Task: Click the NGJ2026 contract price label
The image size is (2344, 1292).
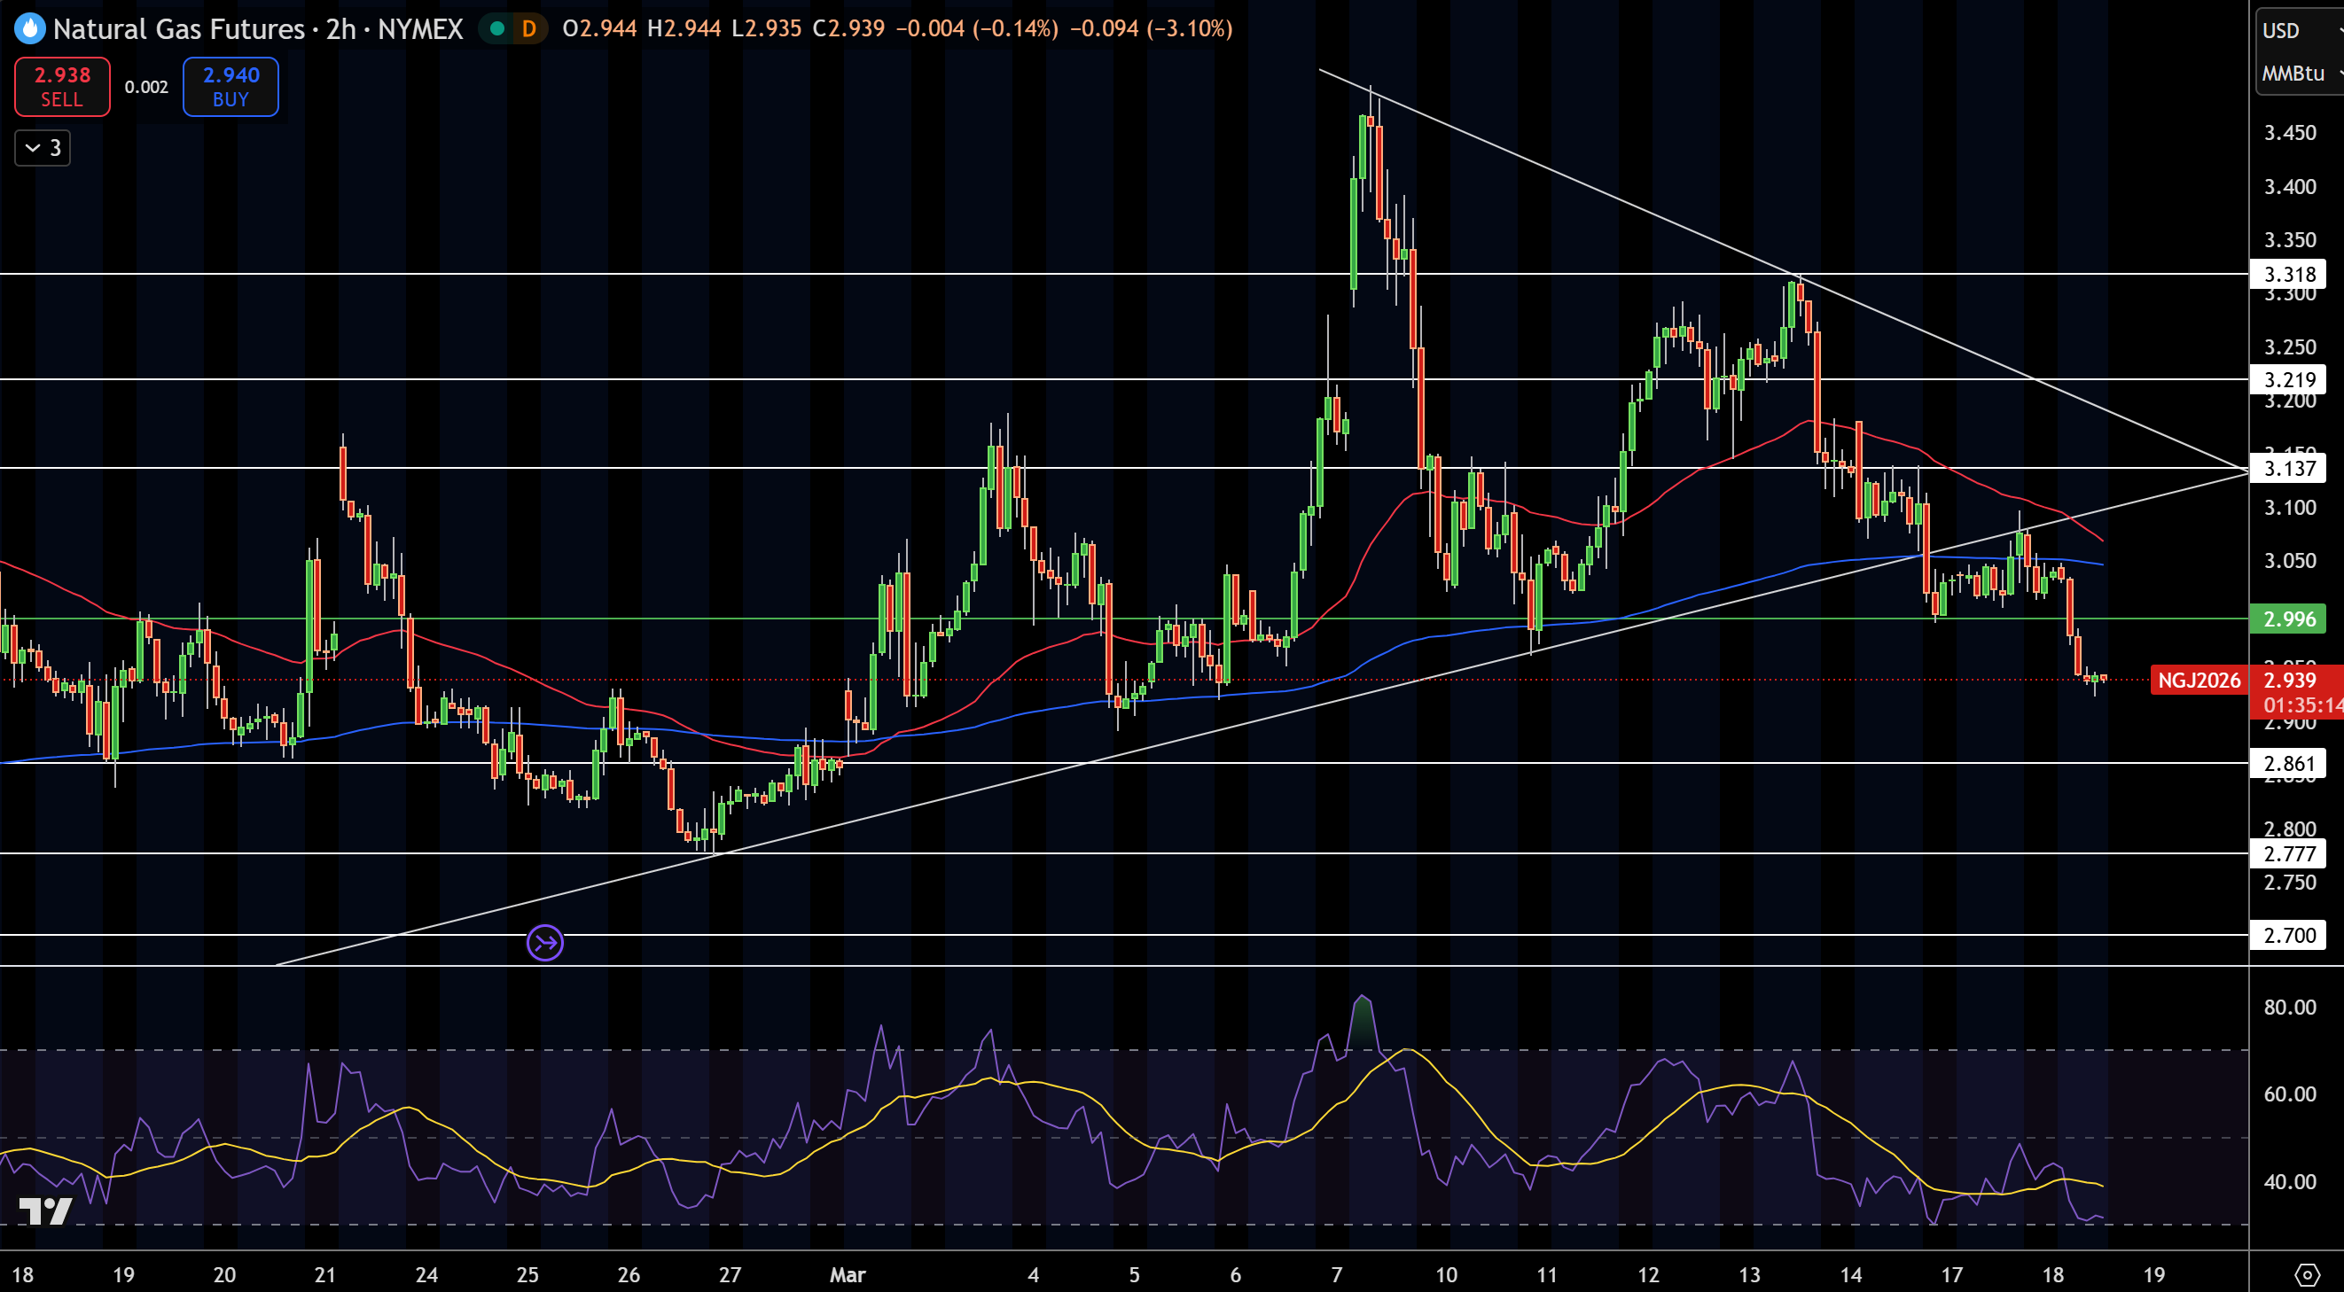Action: pyautogui.click(x=2199, y=680)
